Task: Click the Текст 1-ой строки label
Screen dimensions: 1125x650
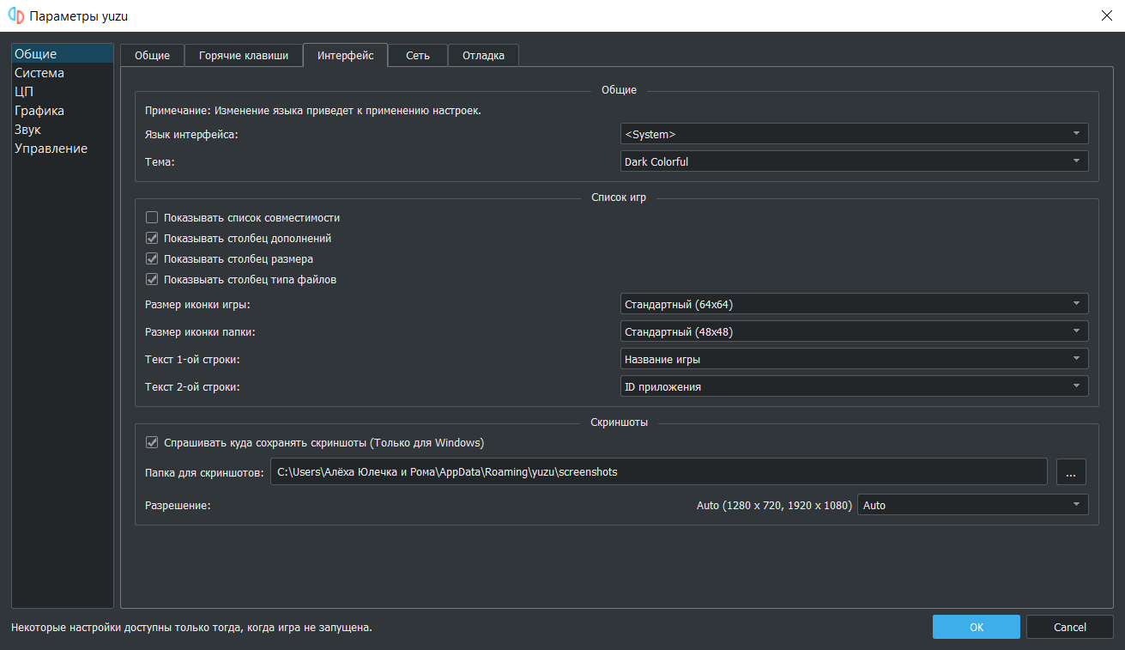Action: tap(192, 359)
